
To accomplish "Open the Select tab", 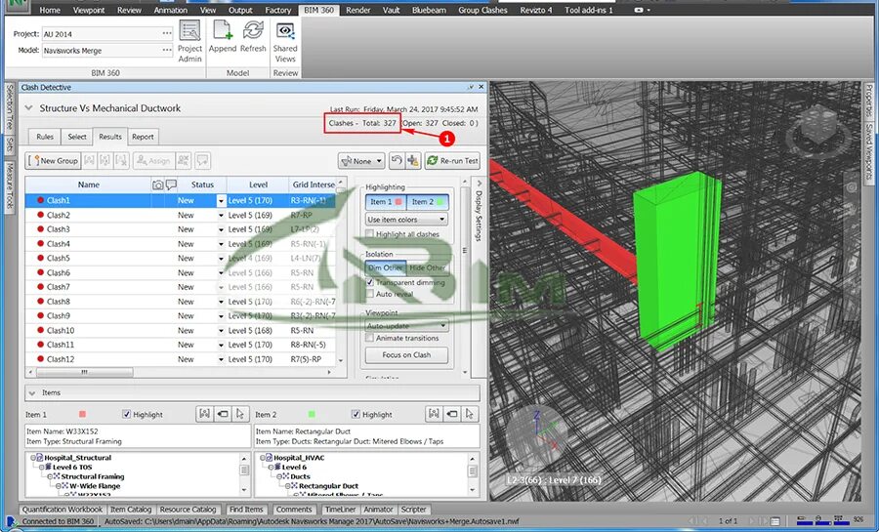I will (77, 137).
